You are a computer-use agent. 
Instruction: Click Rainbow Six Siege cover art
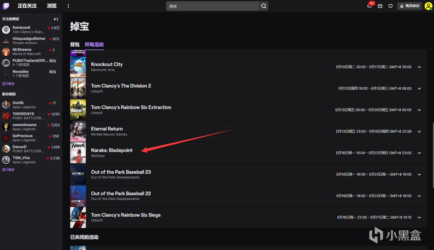pos(78,218)
